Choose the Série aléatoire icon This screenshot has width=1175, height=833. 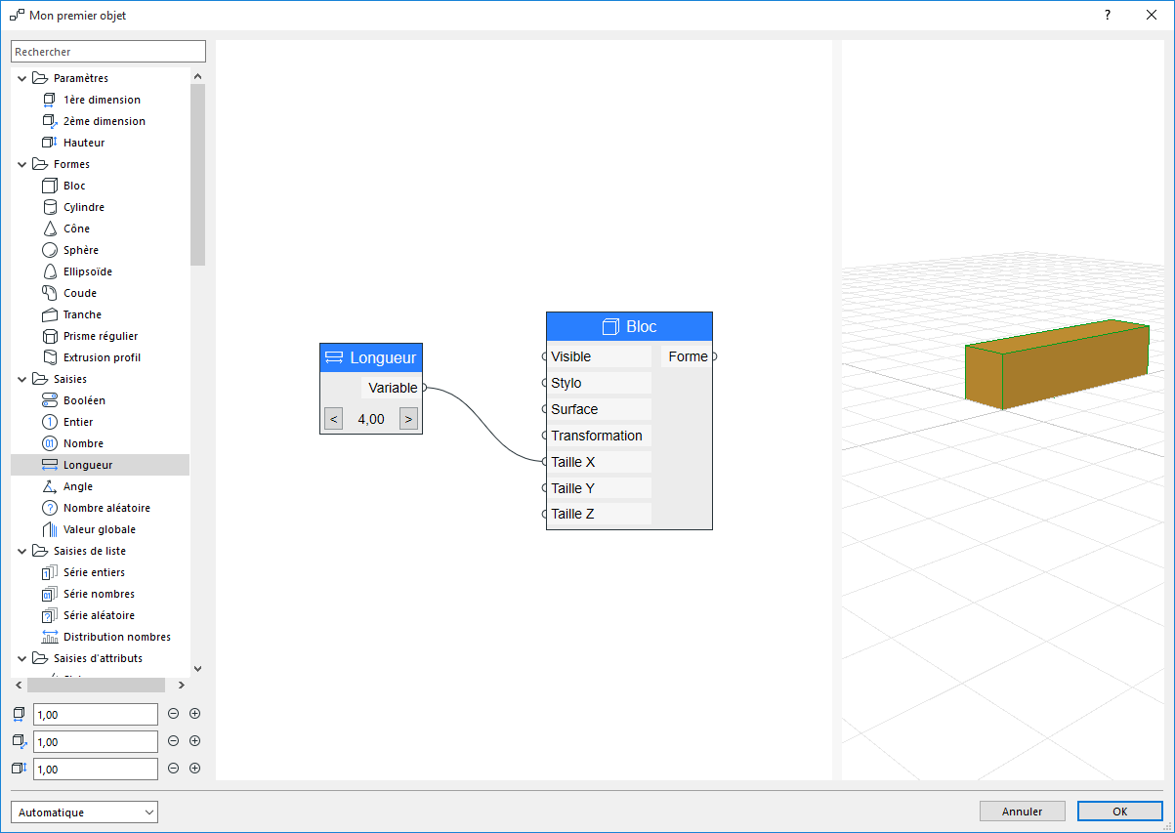[50, 615]
